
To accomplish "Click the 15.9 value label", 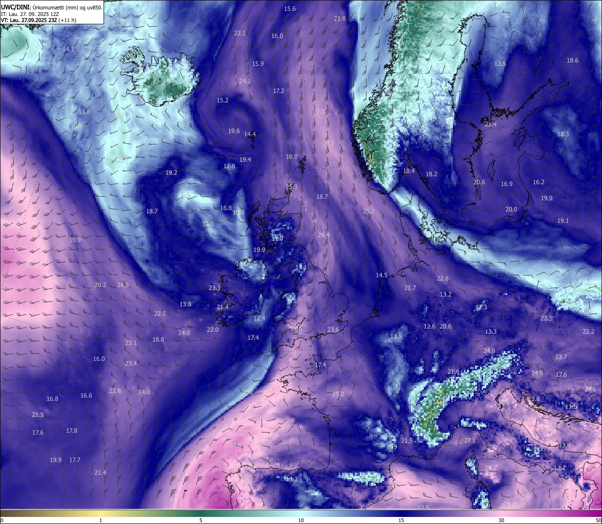I will pos(258,64).
